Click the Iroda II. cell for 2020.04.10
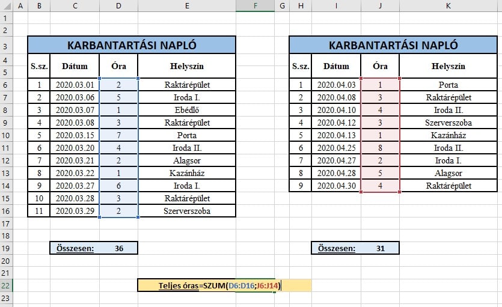Image resolution: width=502 pixels, height=307 pixels. click(448, 110)
